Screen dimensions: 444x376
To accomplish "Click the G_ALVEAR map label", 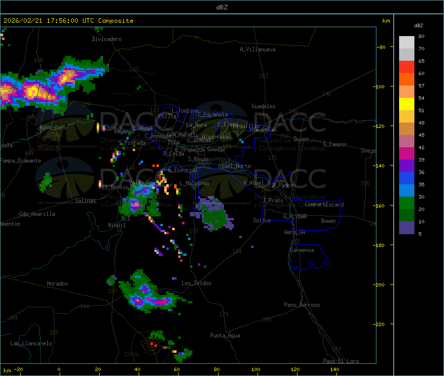I will pyautogui.click(x=295, y=216).
